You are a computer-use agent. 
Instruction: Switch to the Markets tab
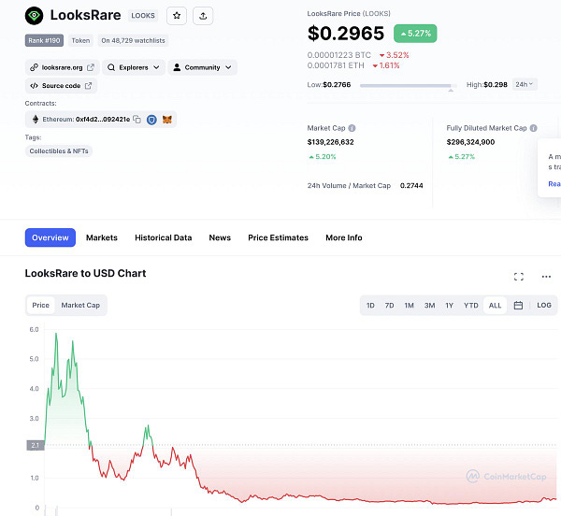pyautogui.click(x=102, y=237)
